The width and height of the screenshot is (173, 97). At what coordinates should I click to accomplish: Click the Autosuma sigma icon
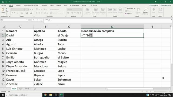tap(126, 8)
